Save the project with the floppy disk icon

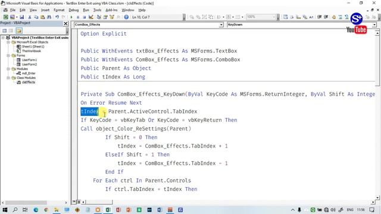pyautogui.click(x=21, y=17)
